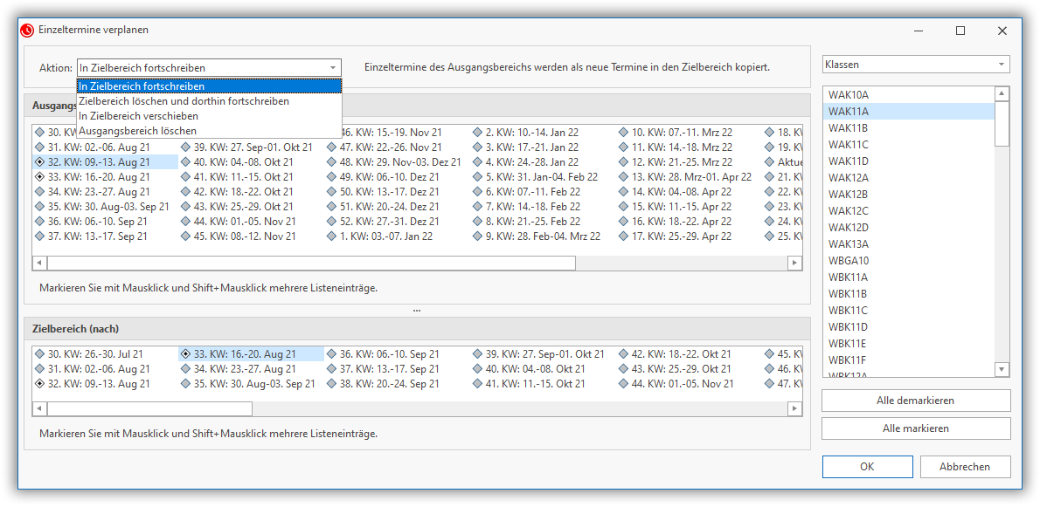Click the diamond icon of 5. KW: 31. Jan-04. Feb 22
Viewport: 1040px width, 507px height.
coord(478,177)
